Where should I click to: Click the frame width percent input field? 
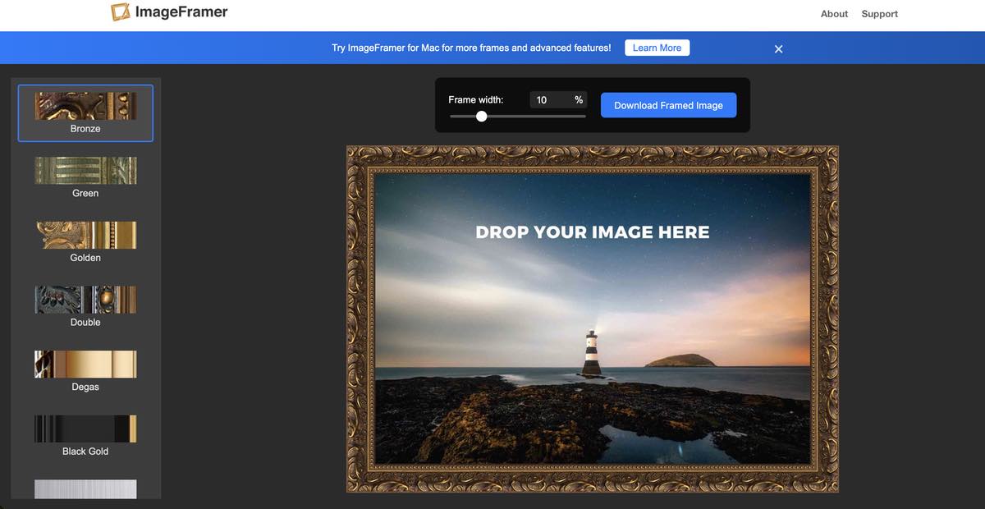click(558, 100)
